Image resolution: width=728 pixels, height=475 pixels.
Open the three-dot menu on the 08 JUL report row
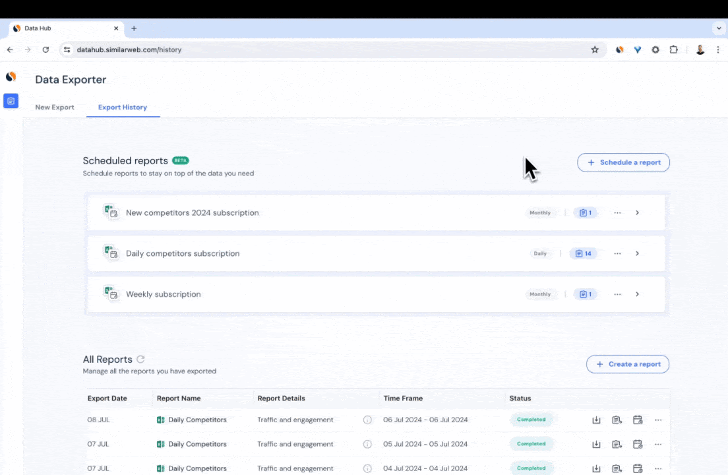pyautogui.click(x=657, y=420)
